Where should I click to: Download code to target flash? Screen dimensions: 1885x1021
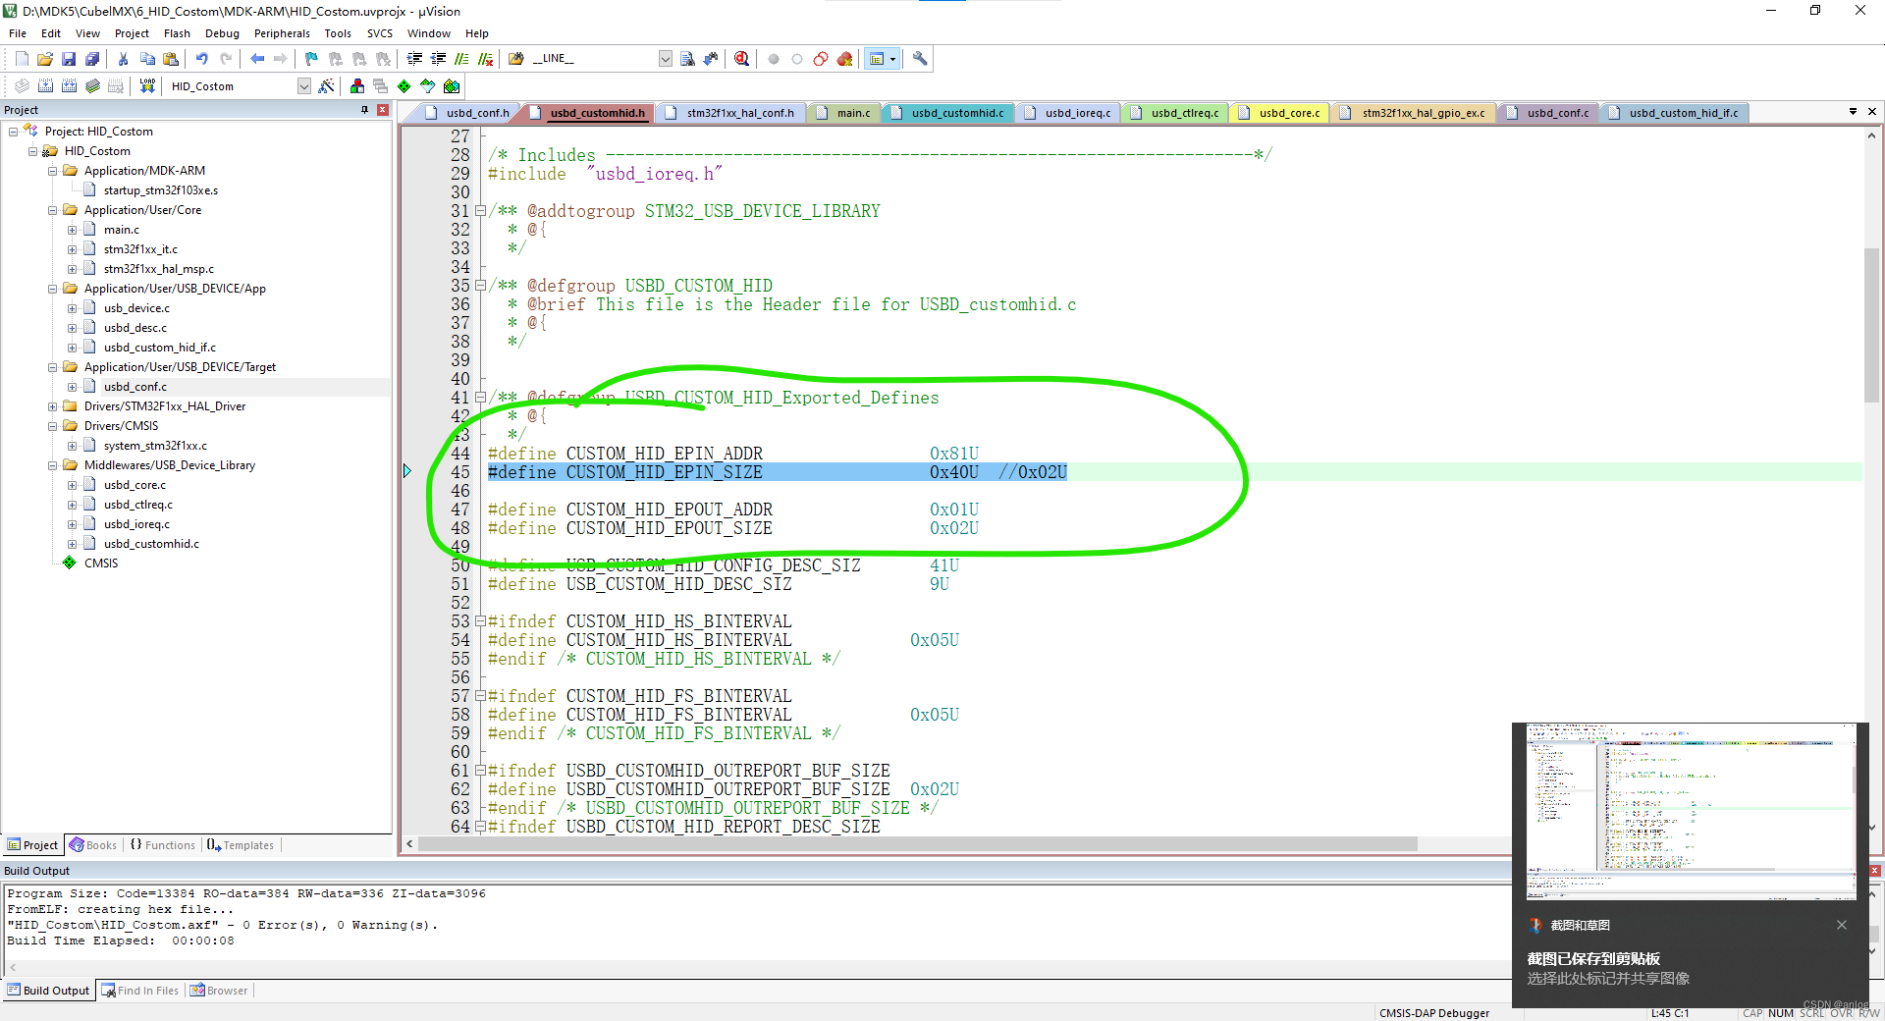click(147, 85)
